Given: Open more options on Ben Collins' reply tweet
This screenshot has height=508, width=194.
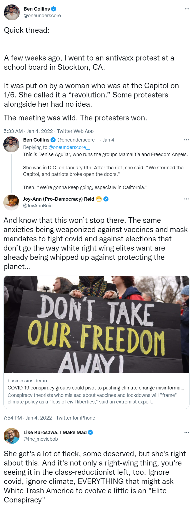Looking at the screenshot, I should point(187,140).
